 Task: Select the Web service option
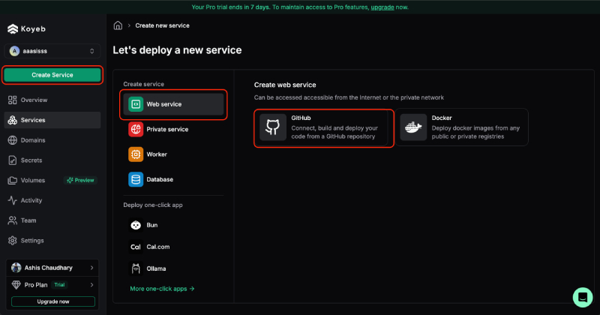click(x=173, y=104)
